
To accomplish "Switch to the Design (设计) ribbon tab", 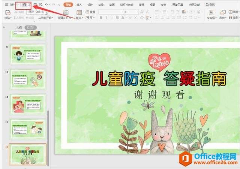I will 90,5.
